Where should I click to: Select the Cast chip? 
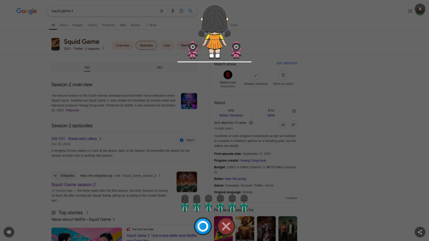[x=167, y=45]
